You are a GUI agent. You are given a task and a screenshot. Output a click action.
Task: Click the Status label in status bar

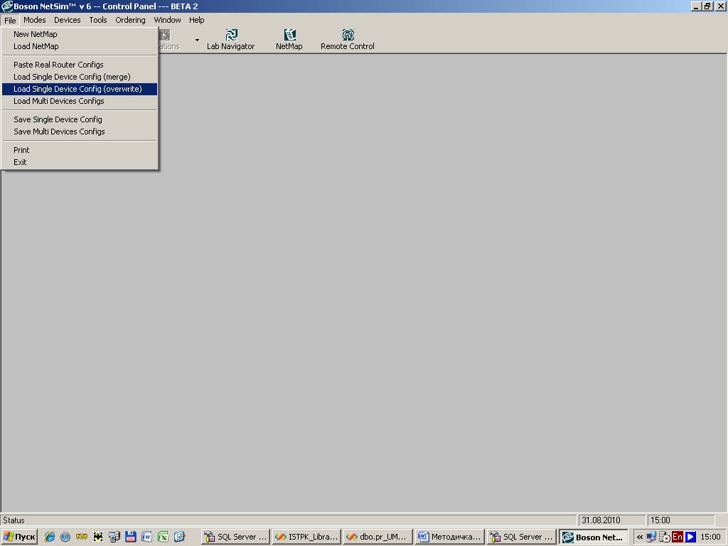click(14, 520)
